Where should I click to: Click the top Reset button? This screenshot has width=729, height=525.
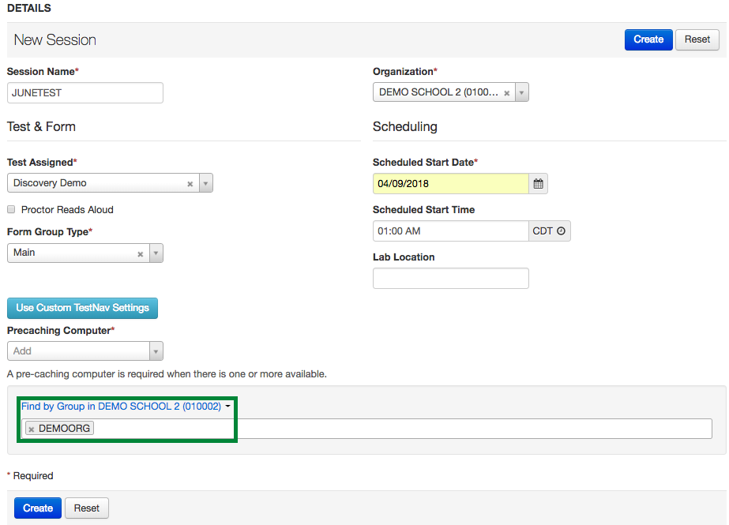(x=697, y=39)
